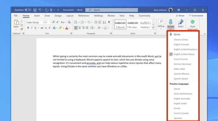The height and width of the screenshot is (121, 218).
Task: Click the Save icon in title bar
Action: [35, 10]
